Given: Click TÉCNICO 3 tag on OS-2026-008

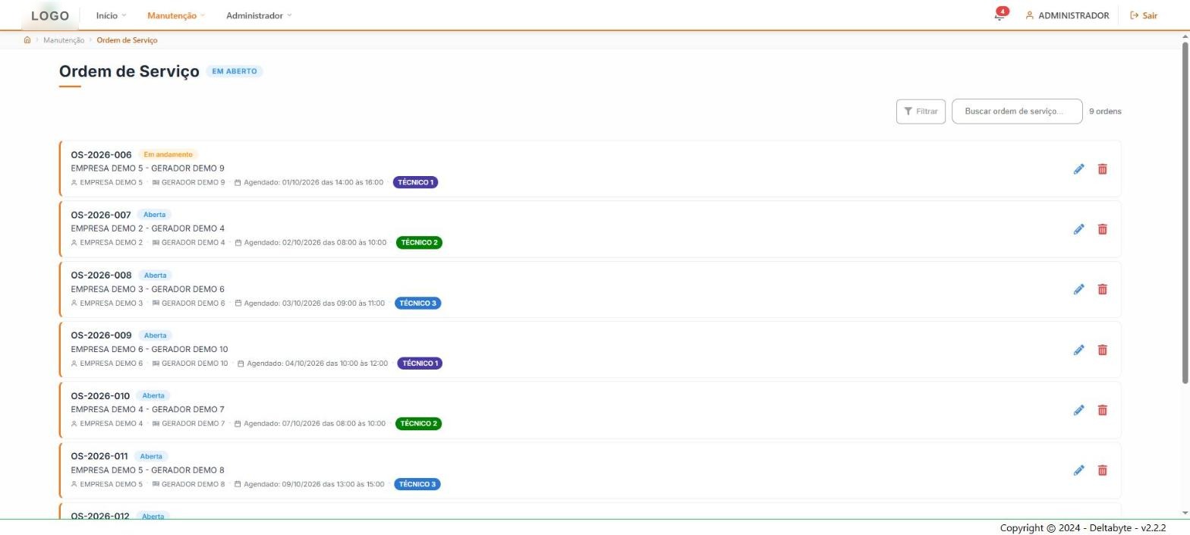Looking at the screenshot, I should (x=417, y=303).
